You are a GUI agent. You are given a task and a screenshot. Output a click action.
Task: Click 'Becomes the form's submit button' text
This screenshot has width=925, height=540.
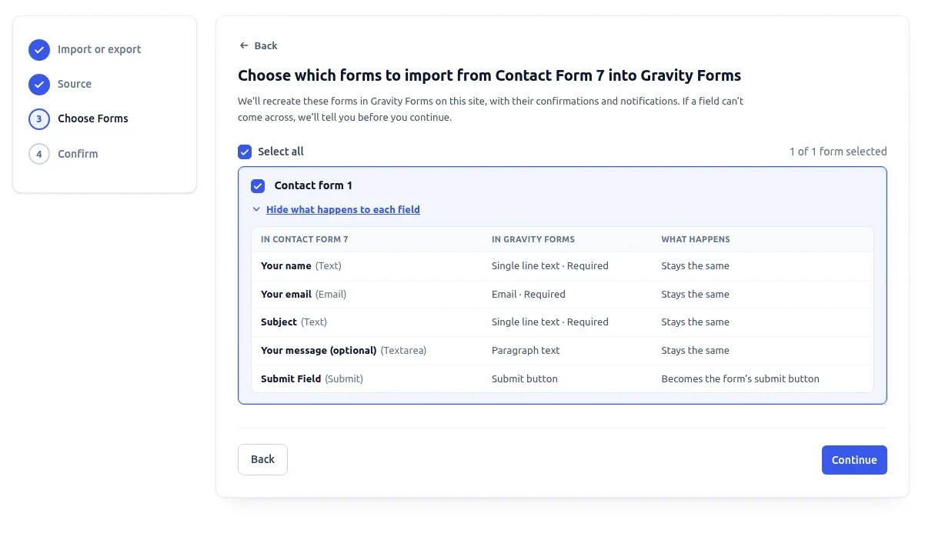(x=740, y=379)
